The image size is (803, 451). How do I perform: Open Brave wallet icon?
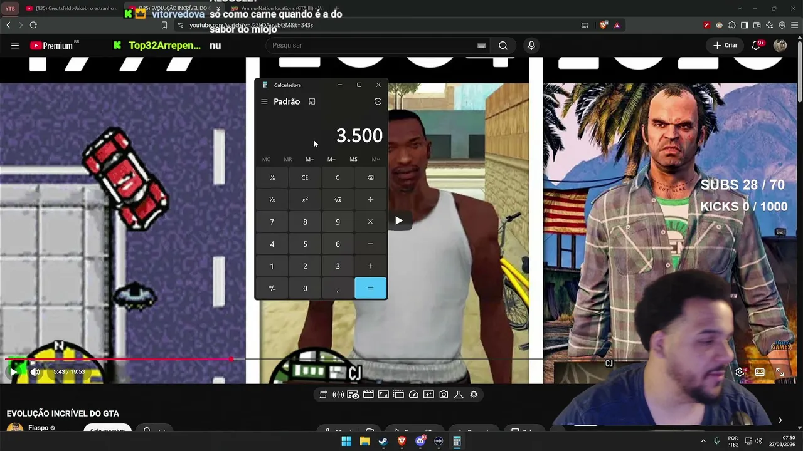tap(757, 25)
